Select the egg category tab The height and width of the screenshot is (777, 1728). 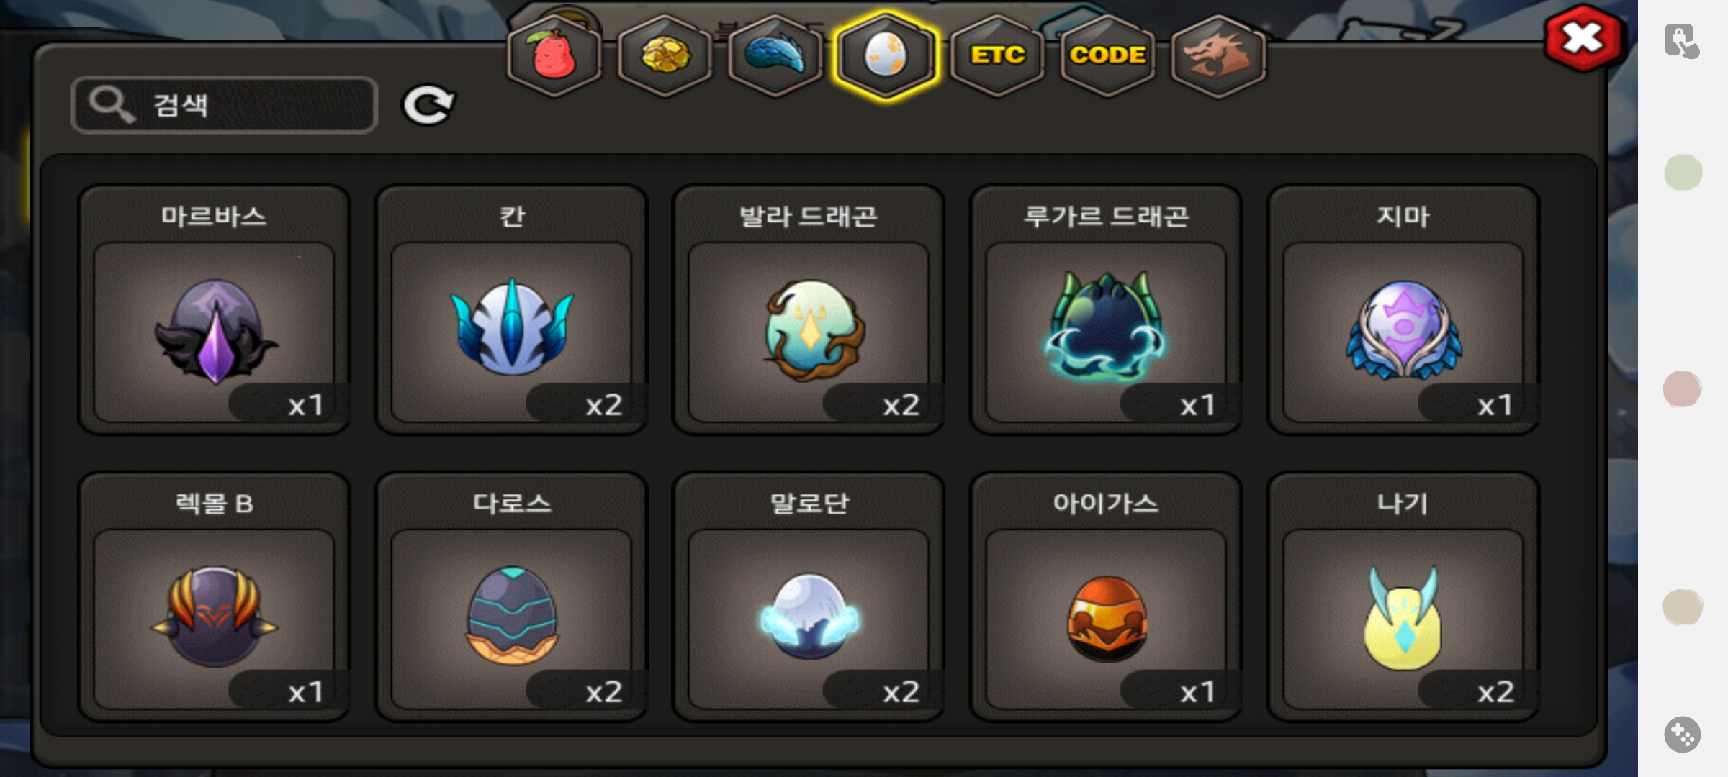coord(886,55)
